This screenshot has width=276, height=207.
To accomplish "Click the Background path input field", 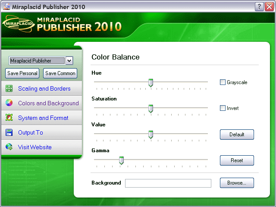I will (x=168, y=183).
